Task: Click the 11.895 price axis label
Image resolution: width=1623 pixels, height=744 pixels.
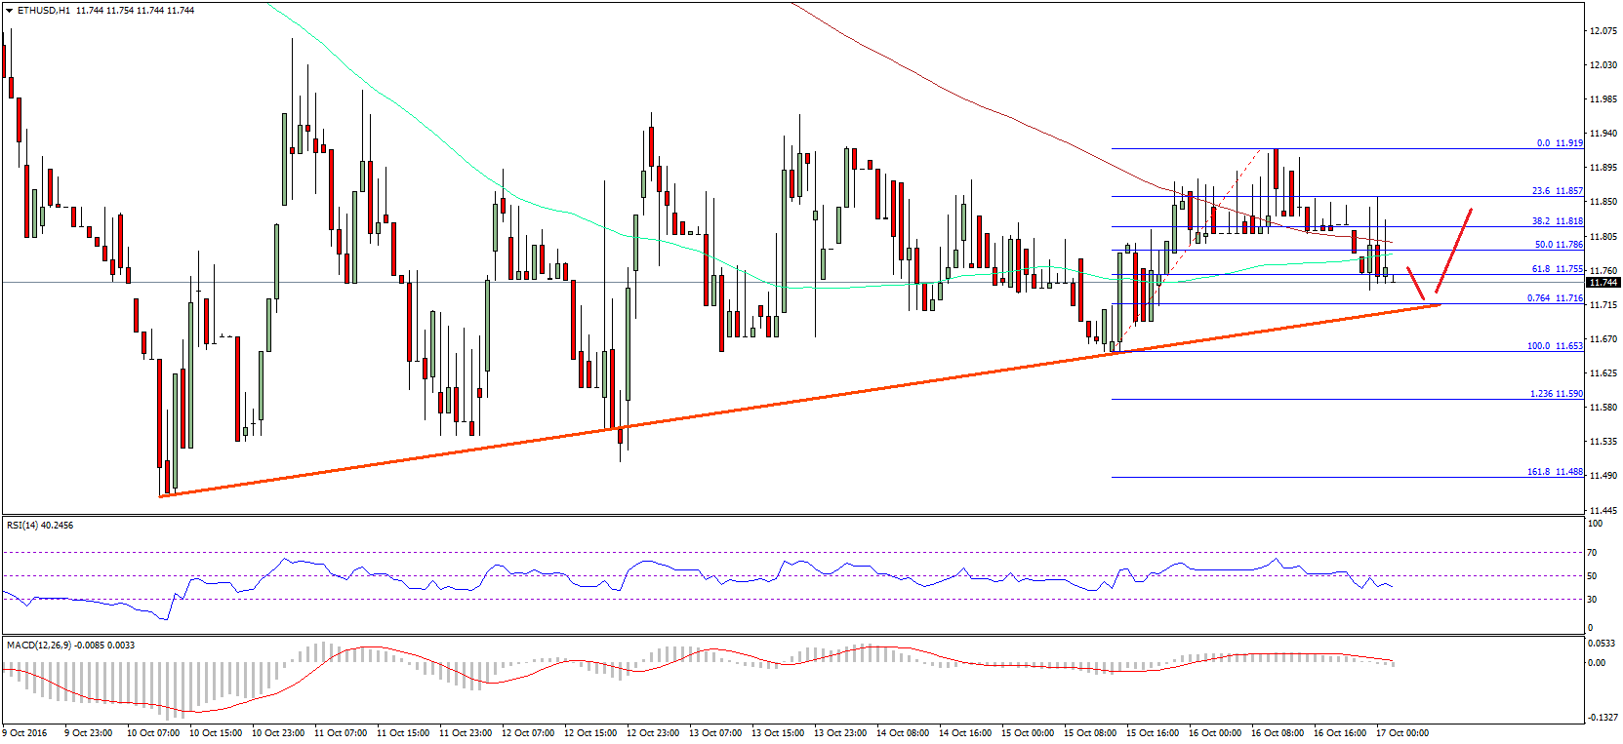Action: [x=1603, y=168]
